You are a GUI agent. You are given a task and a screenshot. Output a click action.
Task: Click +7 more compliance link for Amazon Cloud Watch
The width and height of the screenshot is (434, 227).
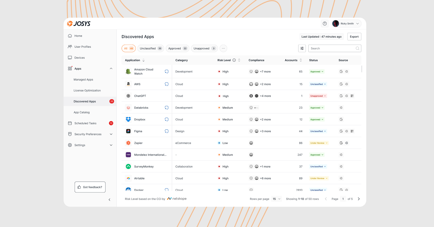point(265,72)
